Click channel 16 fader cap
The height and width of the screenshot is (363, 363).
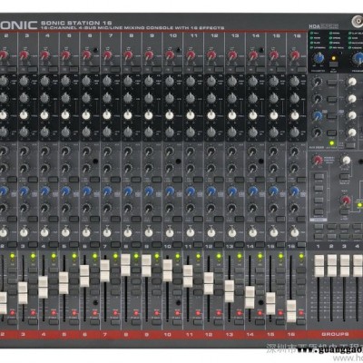pyautogui.click(x=291, y=311)
